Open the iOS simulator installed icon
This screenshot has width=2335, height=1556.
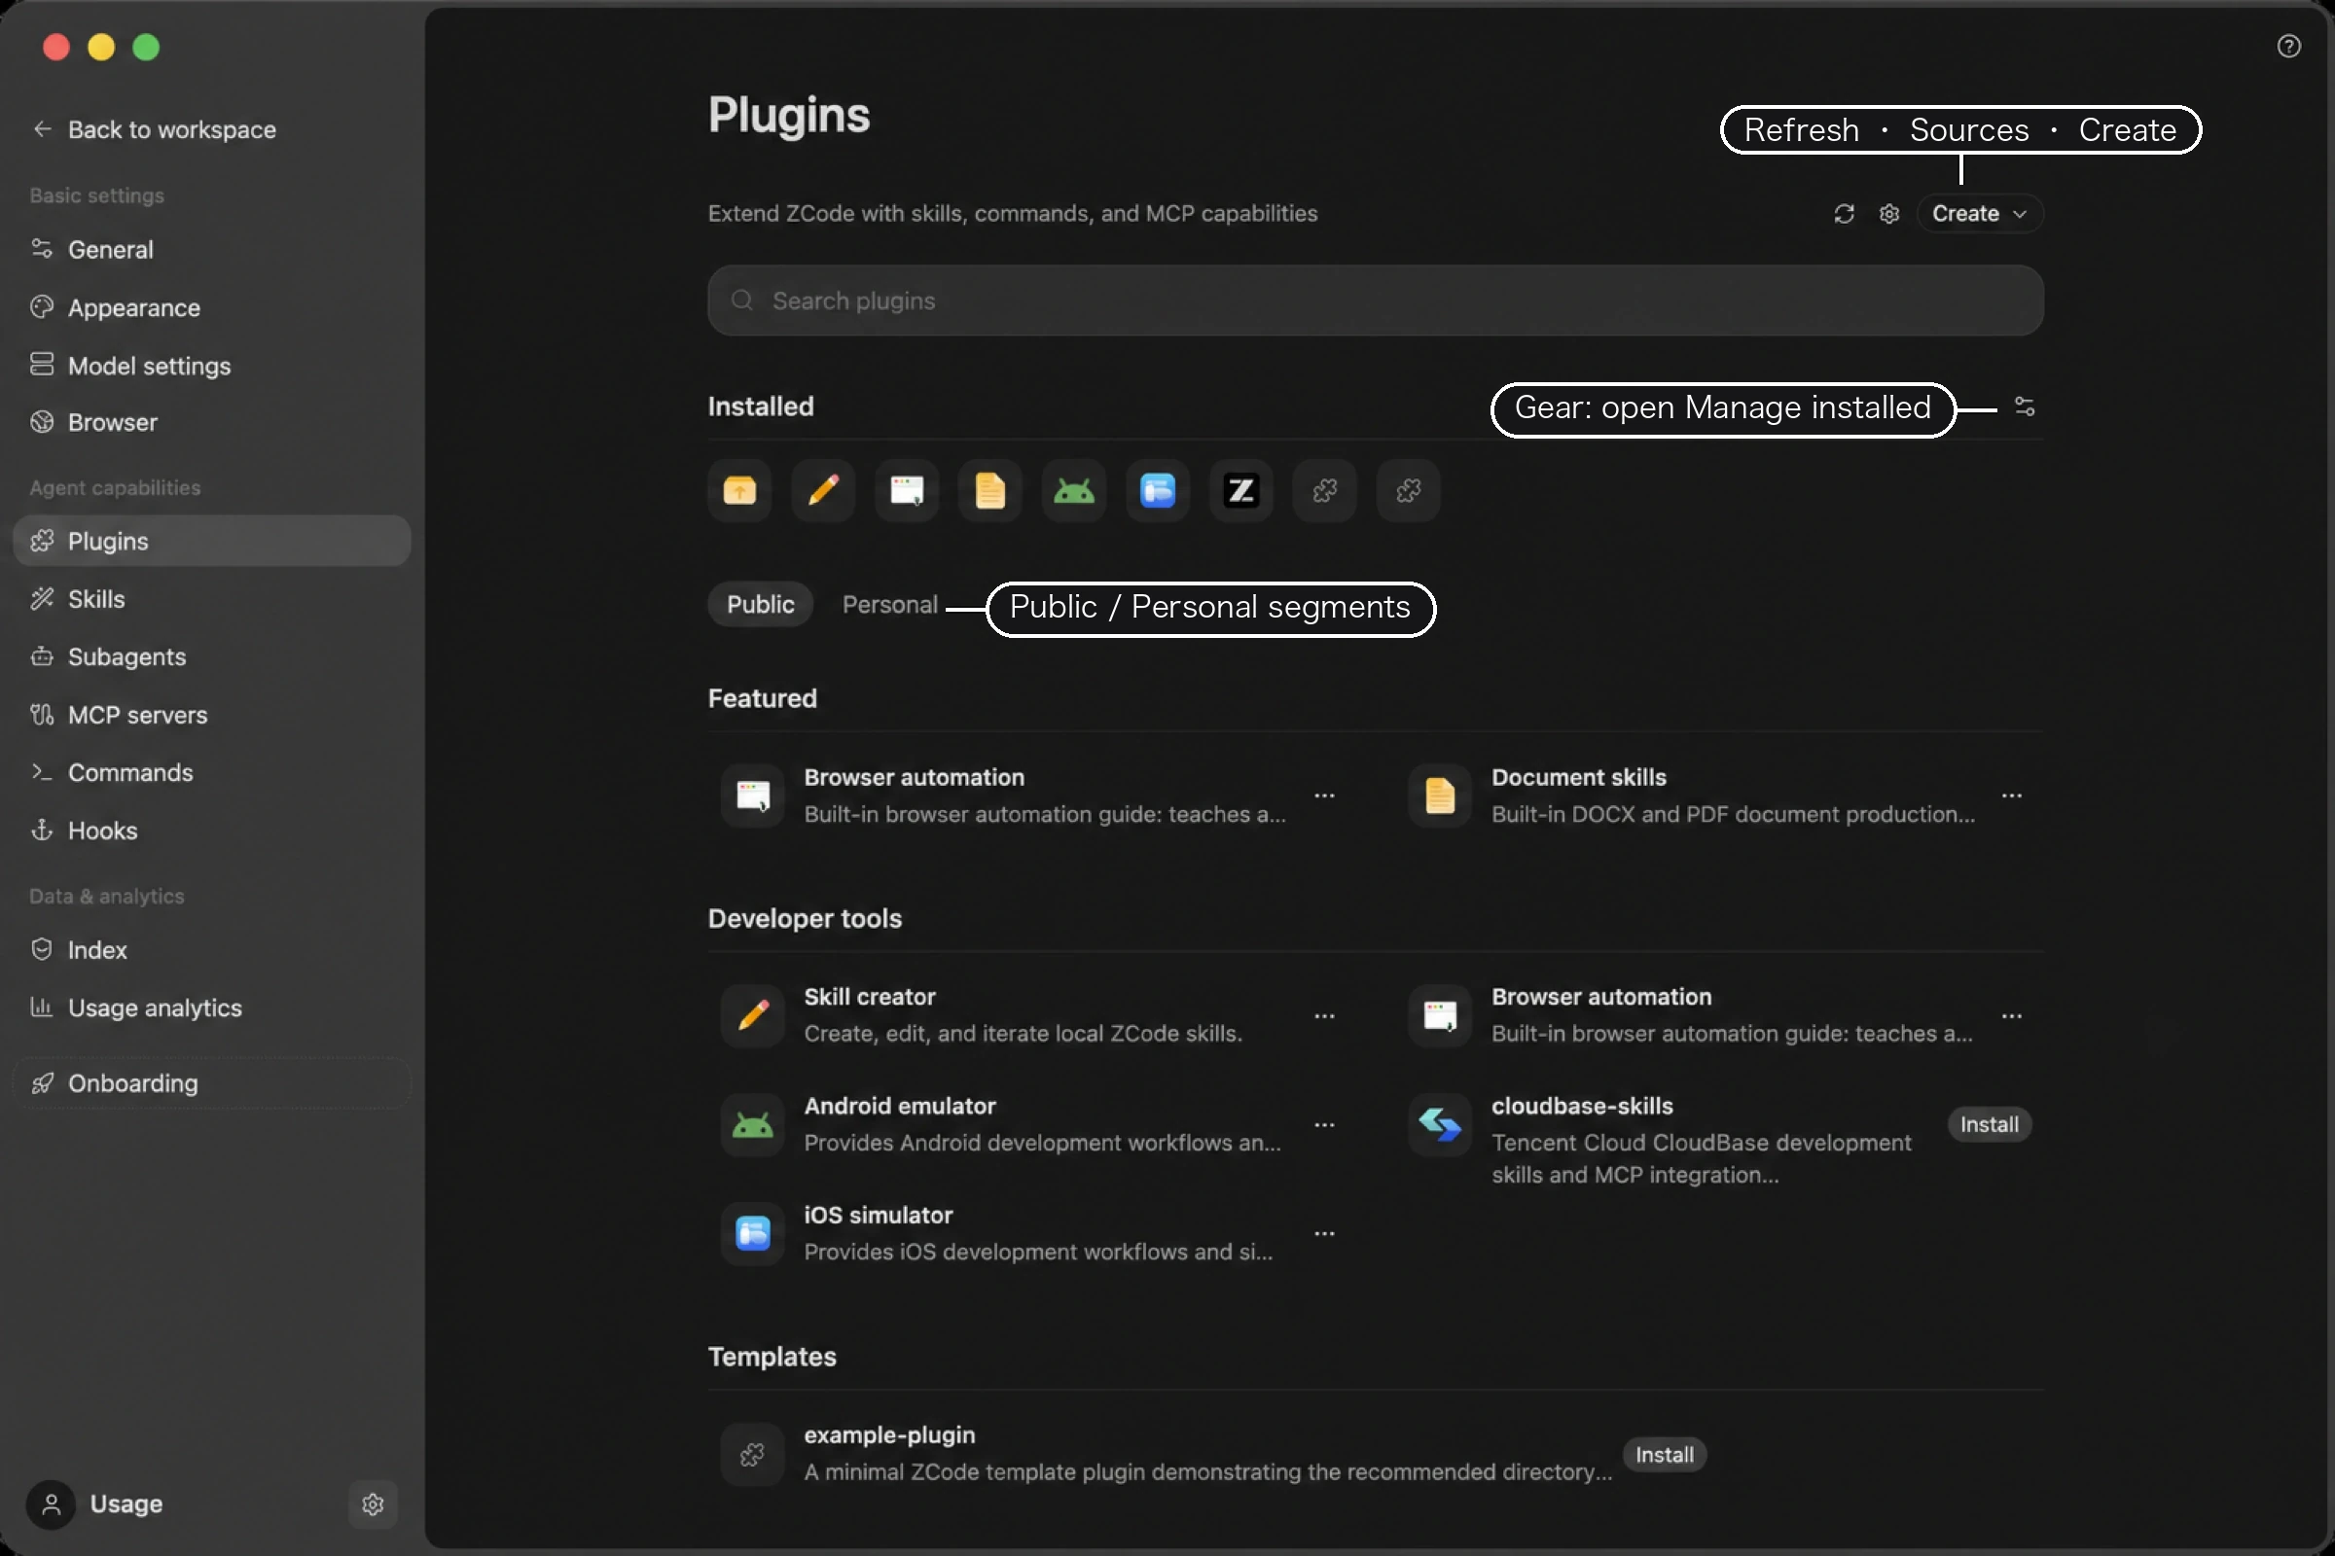pos(1157,490)
